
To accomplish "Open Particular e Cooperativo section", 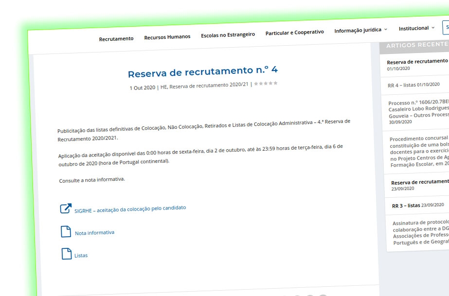I will [294, 32].
